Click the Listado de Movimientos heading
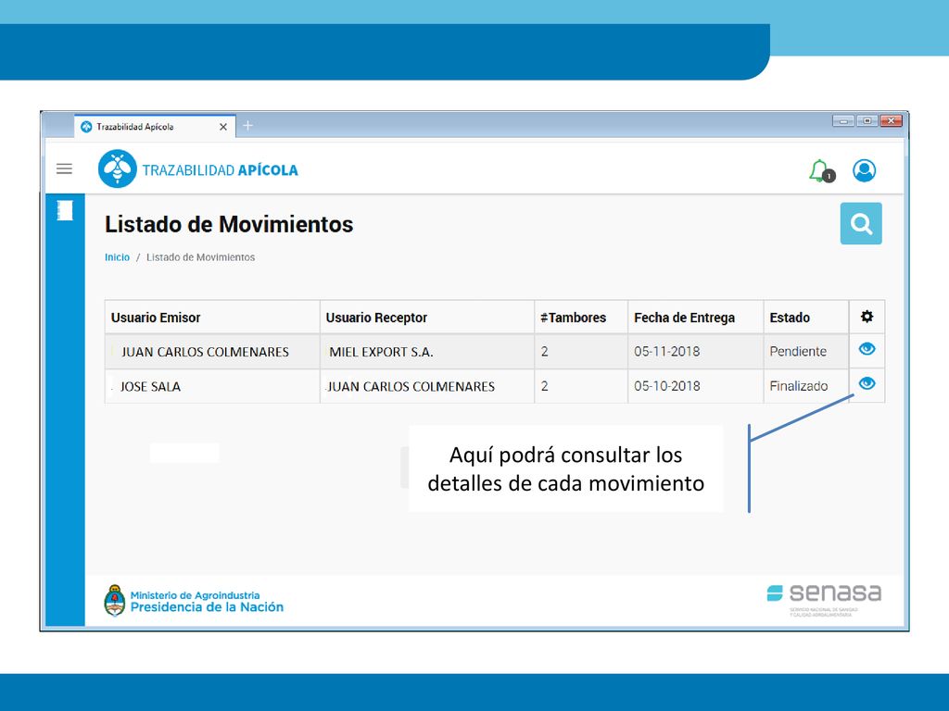The image size is (949, 711). point(229,224)
